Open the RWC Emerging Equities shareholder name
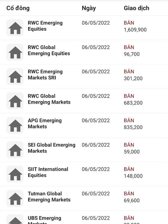 click(45, 26)
